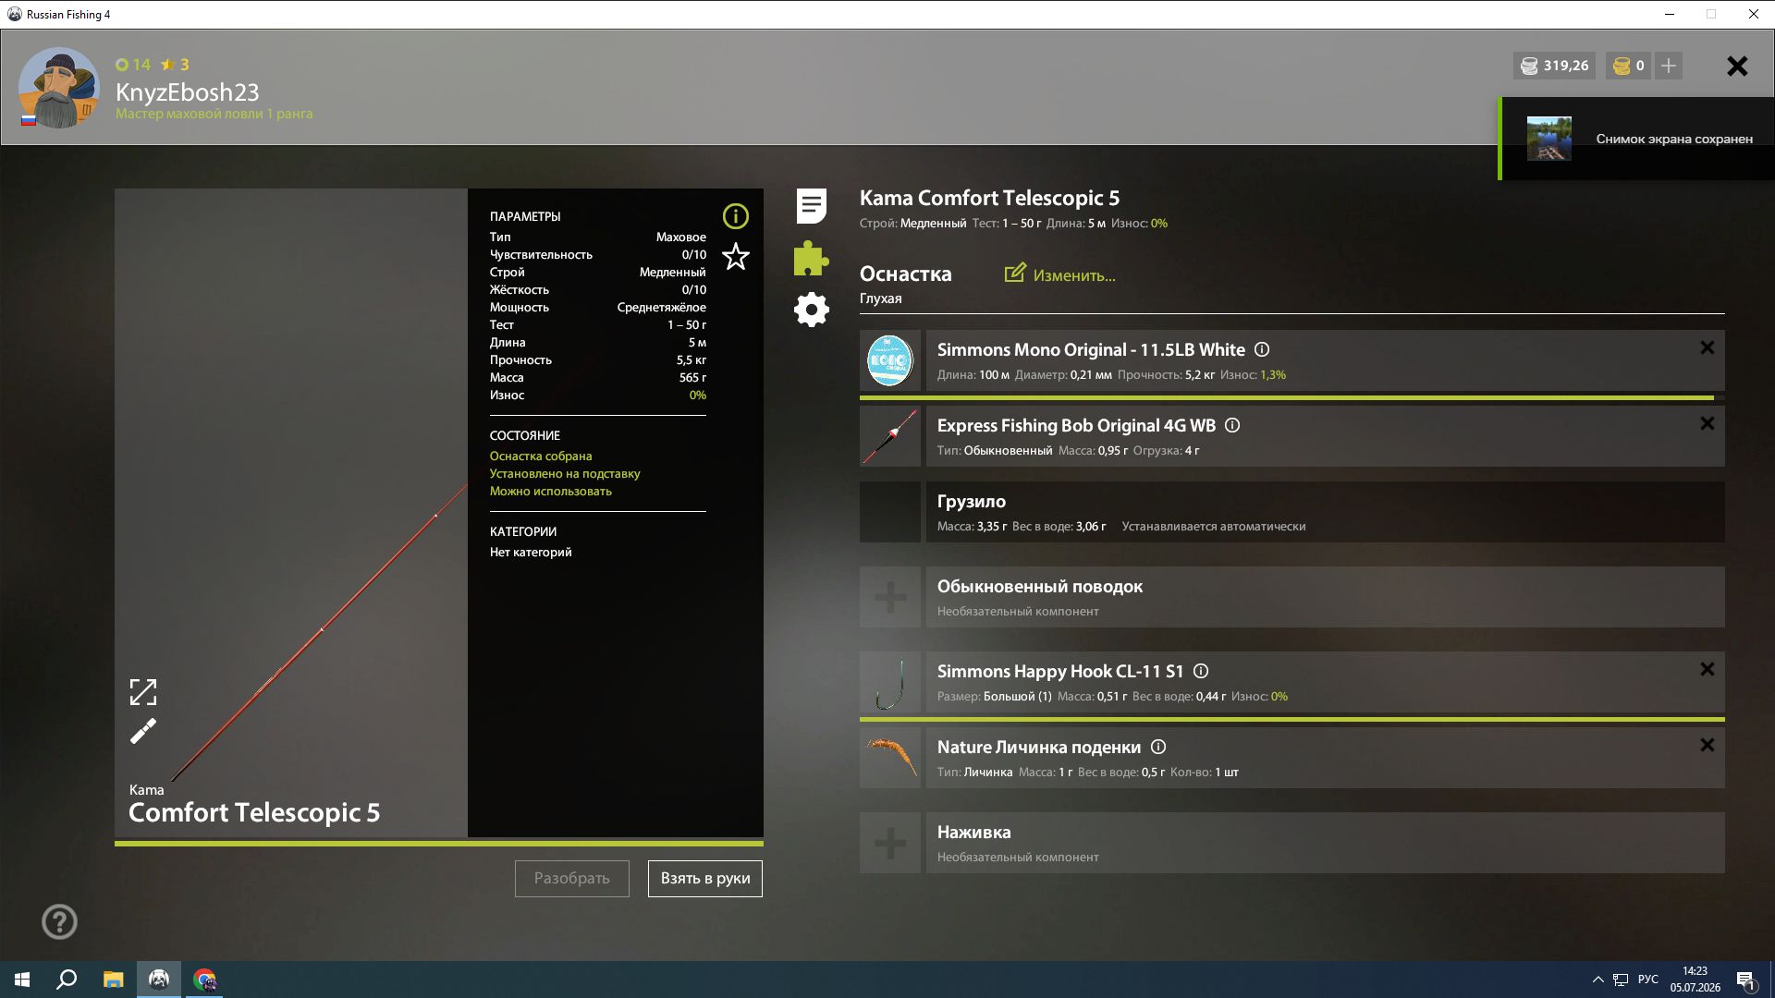The width and height of the screenshot is (1775, 998).
Task: Select the hook thumbnail
Action: coord(890,682)
